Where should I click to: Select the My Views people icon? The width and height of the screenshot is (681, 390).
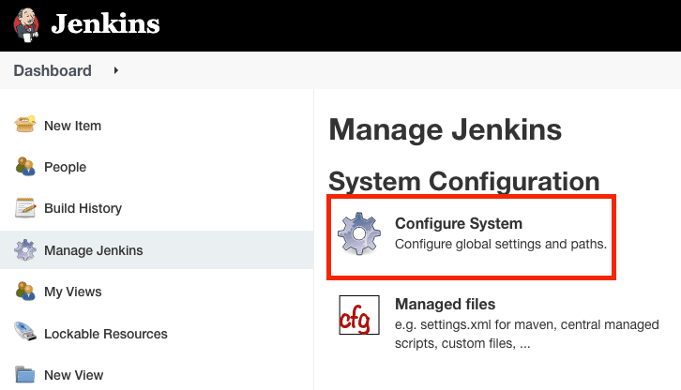[x=25, y=291]
